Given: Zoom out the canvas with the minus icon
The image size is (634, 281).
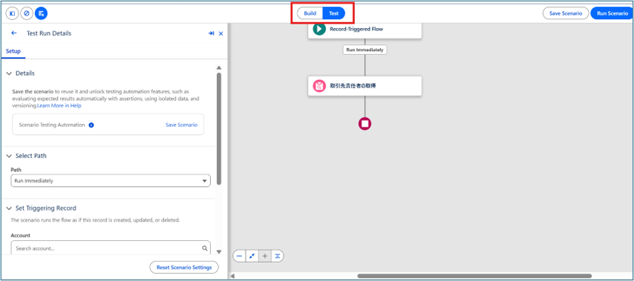Looking at the screenshot, I should click(239, 256).
